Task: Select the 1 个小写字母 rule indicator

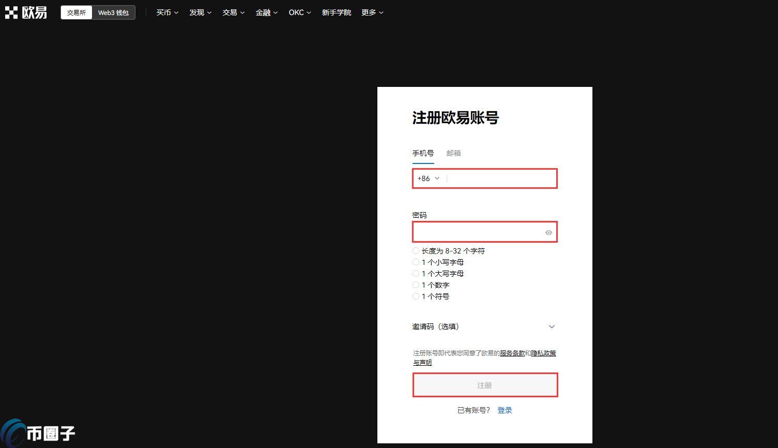Action: pos(416,262)
